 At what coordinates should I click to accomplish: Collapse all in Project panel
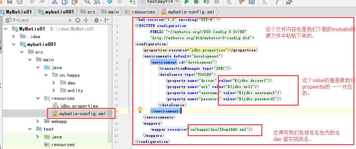pos(86,20)
